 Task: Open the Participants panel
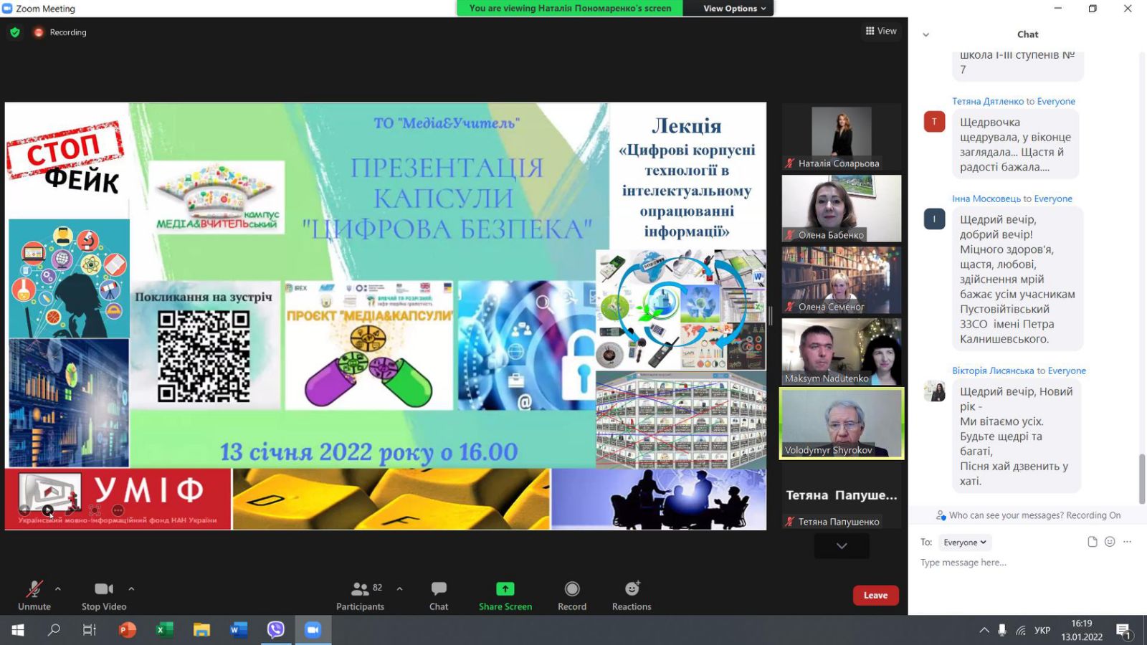tap(360, 596)
